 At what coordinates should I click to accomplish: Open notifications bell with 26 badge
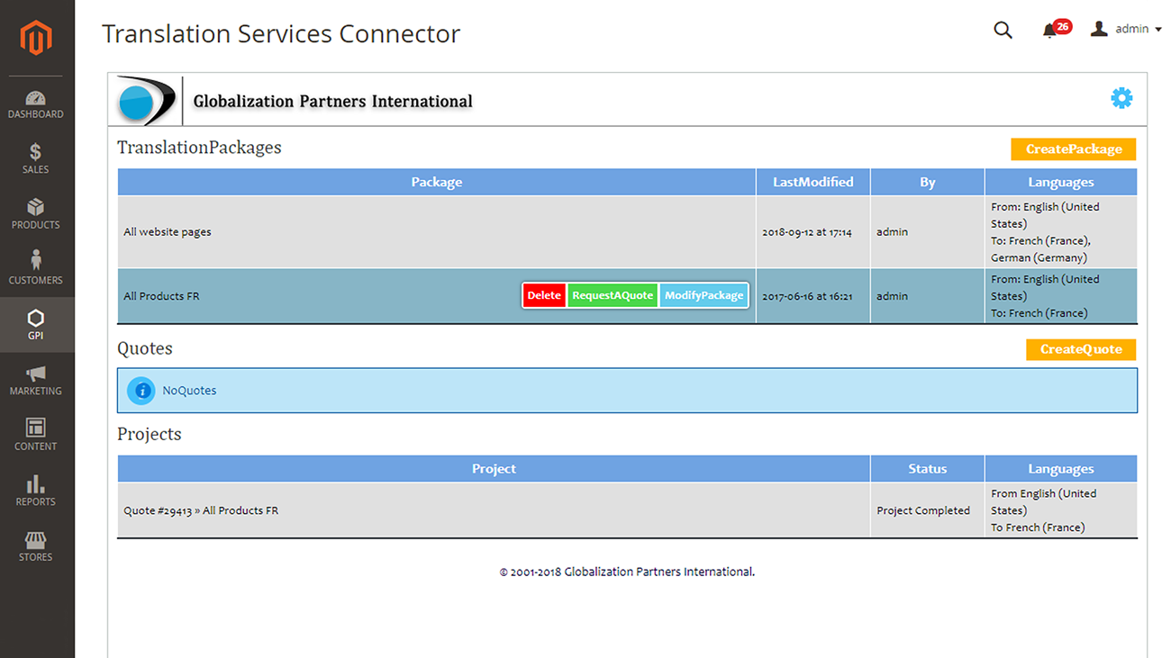coord(1055,29)
